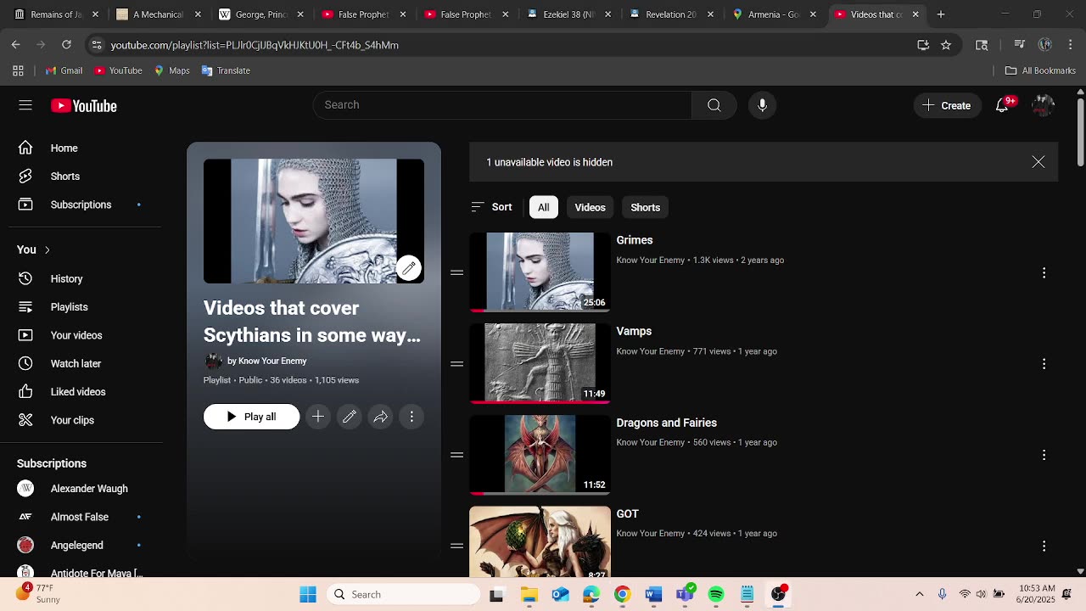Click in YouTube search field
This screenshot has width=1086, height=611.
click(x=502, y=105)
